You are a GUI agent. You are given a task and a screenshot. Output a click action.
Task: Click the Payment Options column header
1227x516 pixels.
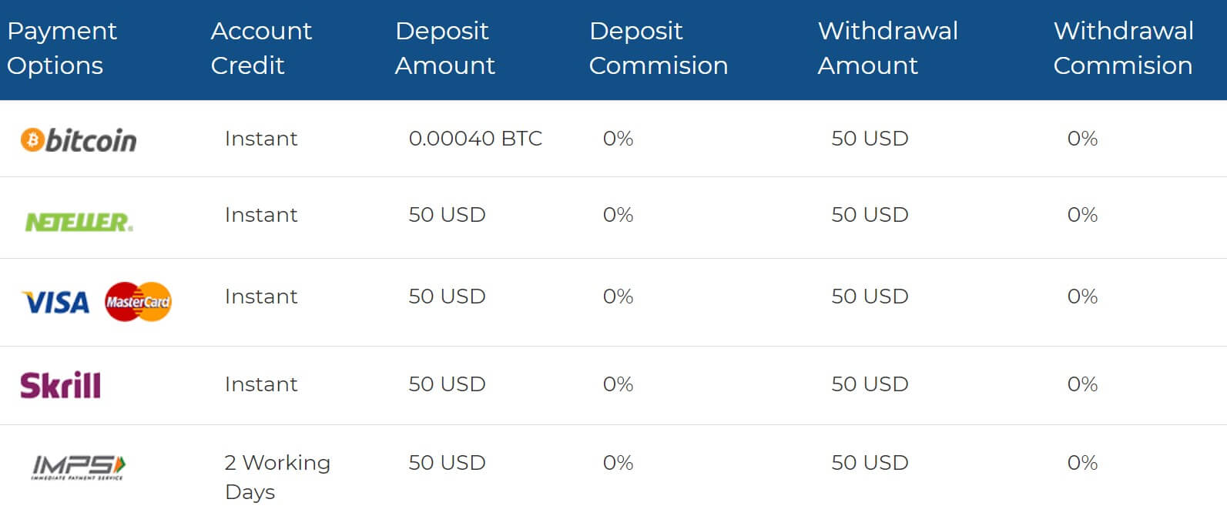tap(62, 48)
